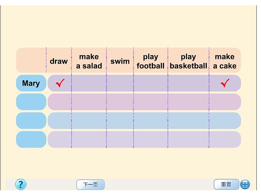This screenshot has width=261, height=196.
Task: Tick Mary's cell under make a salad
Action: point(89,83)
